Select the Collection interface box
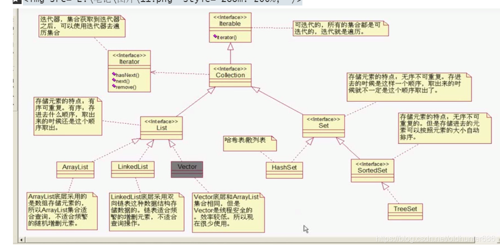Screen dimensions: 500x248 [x=230, y=75]
